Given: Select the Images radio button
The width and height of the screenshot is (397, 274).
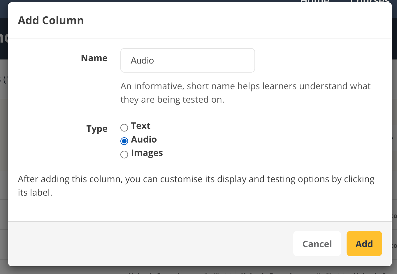Looking at the screenshot, I should pyautogui.click(x=124, y=154).
